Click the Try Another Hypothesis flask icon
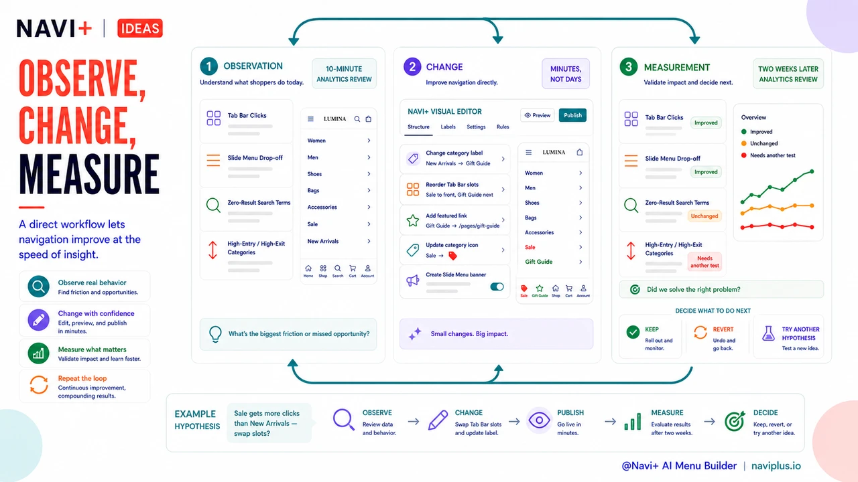 (x=768, y=332)
